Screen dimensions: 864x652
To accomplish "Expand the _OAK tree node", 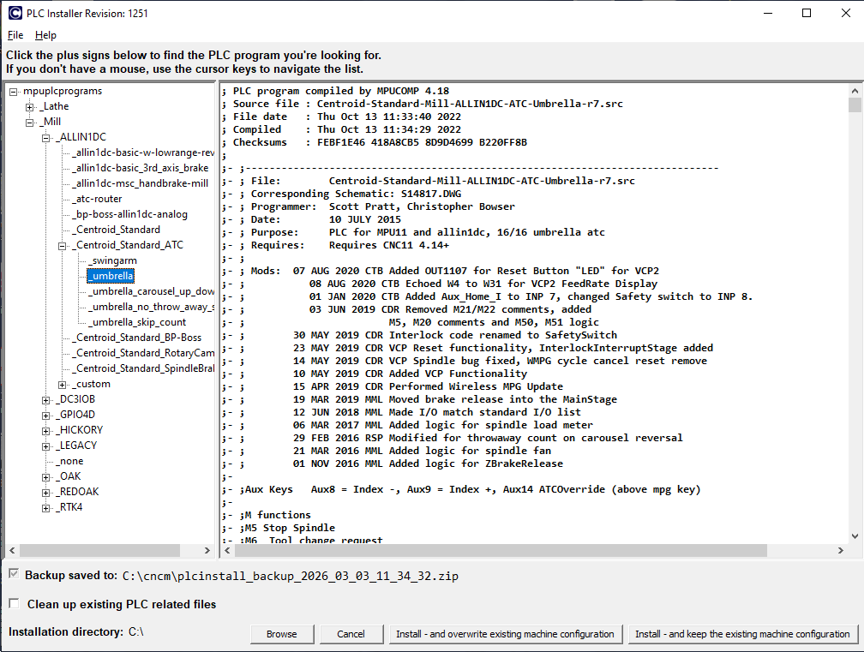I will (x=46, y=477).
